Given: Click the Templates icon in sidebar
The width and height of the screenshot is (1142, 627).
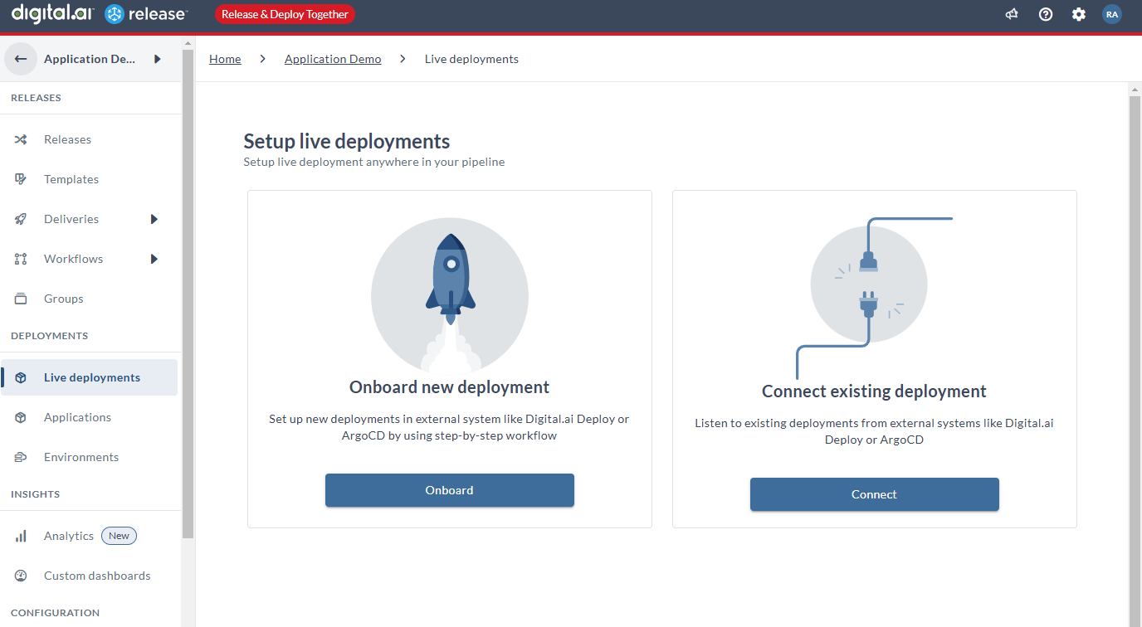Looking at the screenshot, I should [21, 179].
